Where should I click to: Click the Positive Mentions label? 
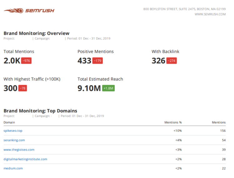[x=95, y=51]
